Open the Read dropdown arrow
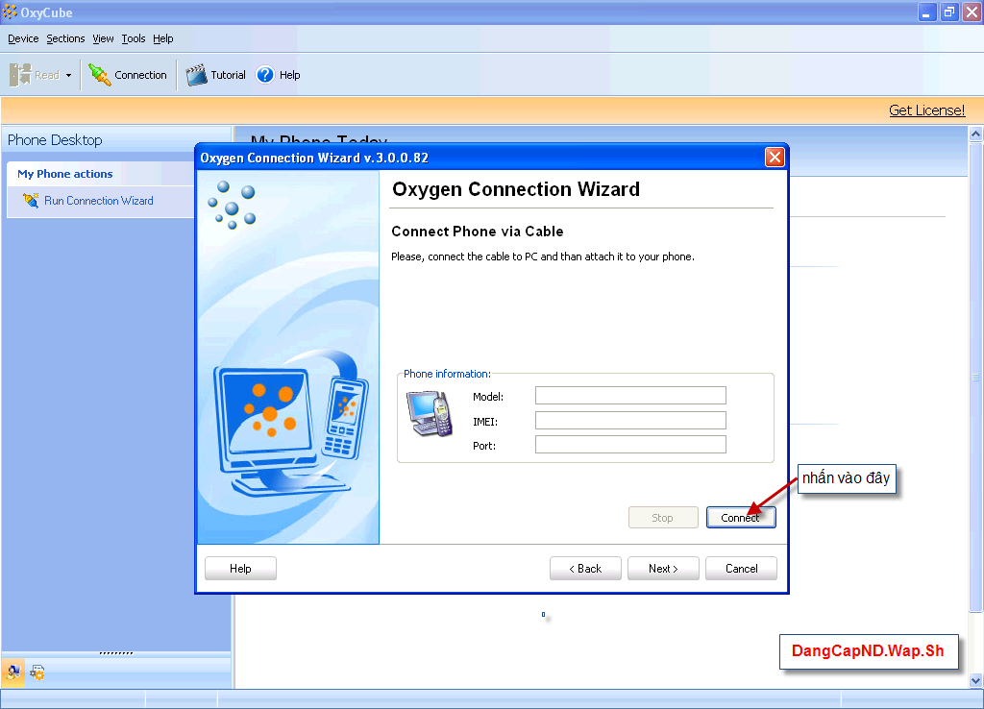The image size is (984, 709). tap(68, 75)
